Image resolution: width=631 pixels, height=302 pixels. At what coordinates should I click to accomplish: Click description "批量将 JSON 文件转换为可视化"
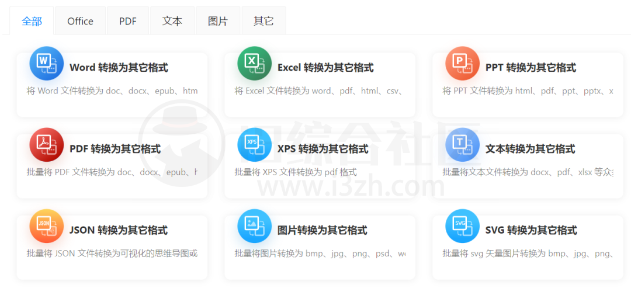pyautogui.click(x=112, y=254)
